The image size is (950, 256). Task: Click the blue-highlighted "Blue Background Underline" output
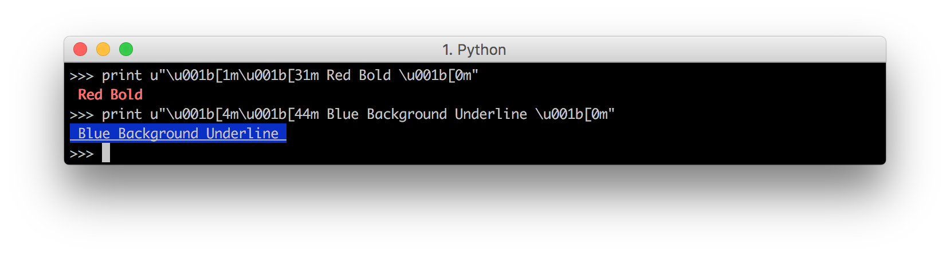coord(178,134)
